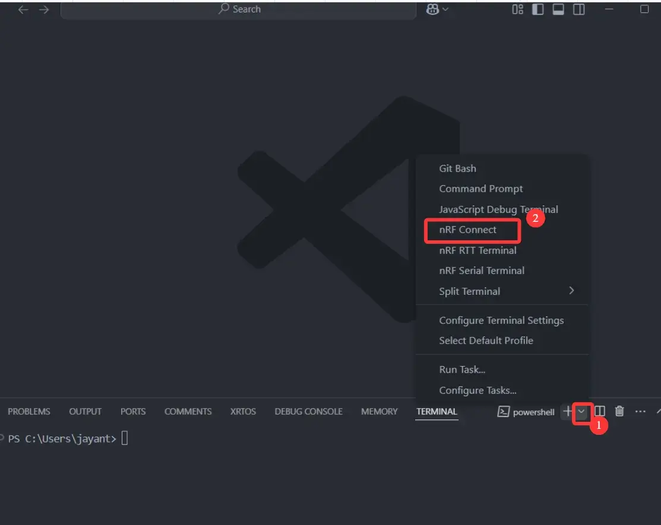Split the terminal using split icon
Image resolution: width=661 pixels, height=525 pixels.
click(599, 411)
